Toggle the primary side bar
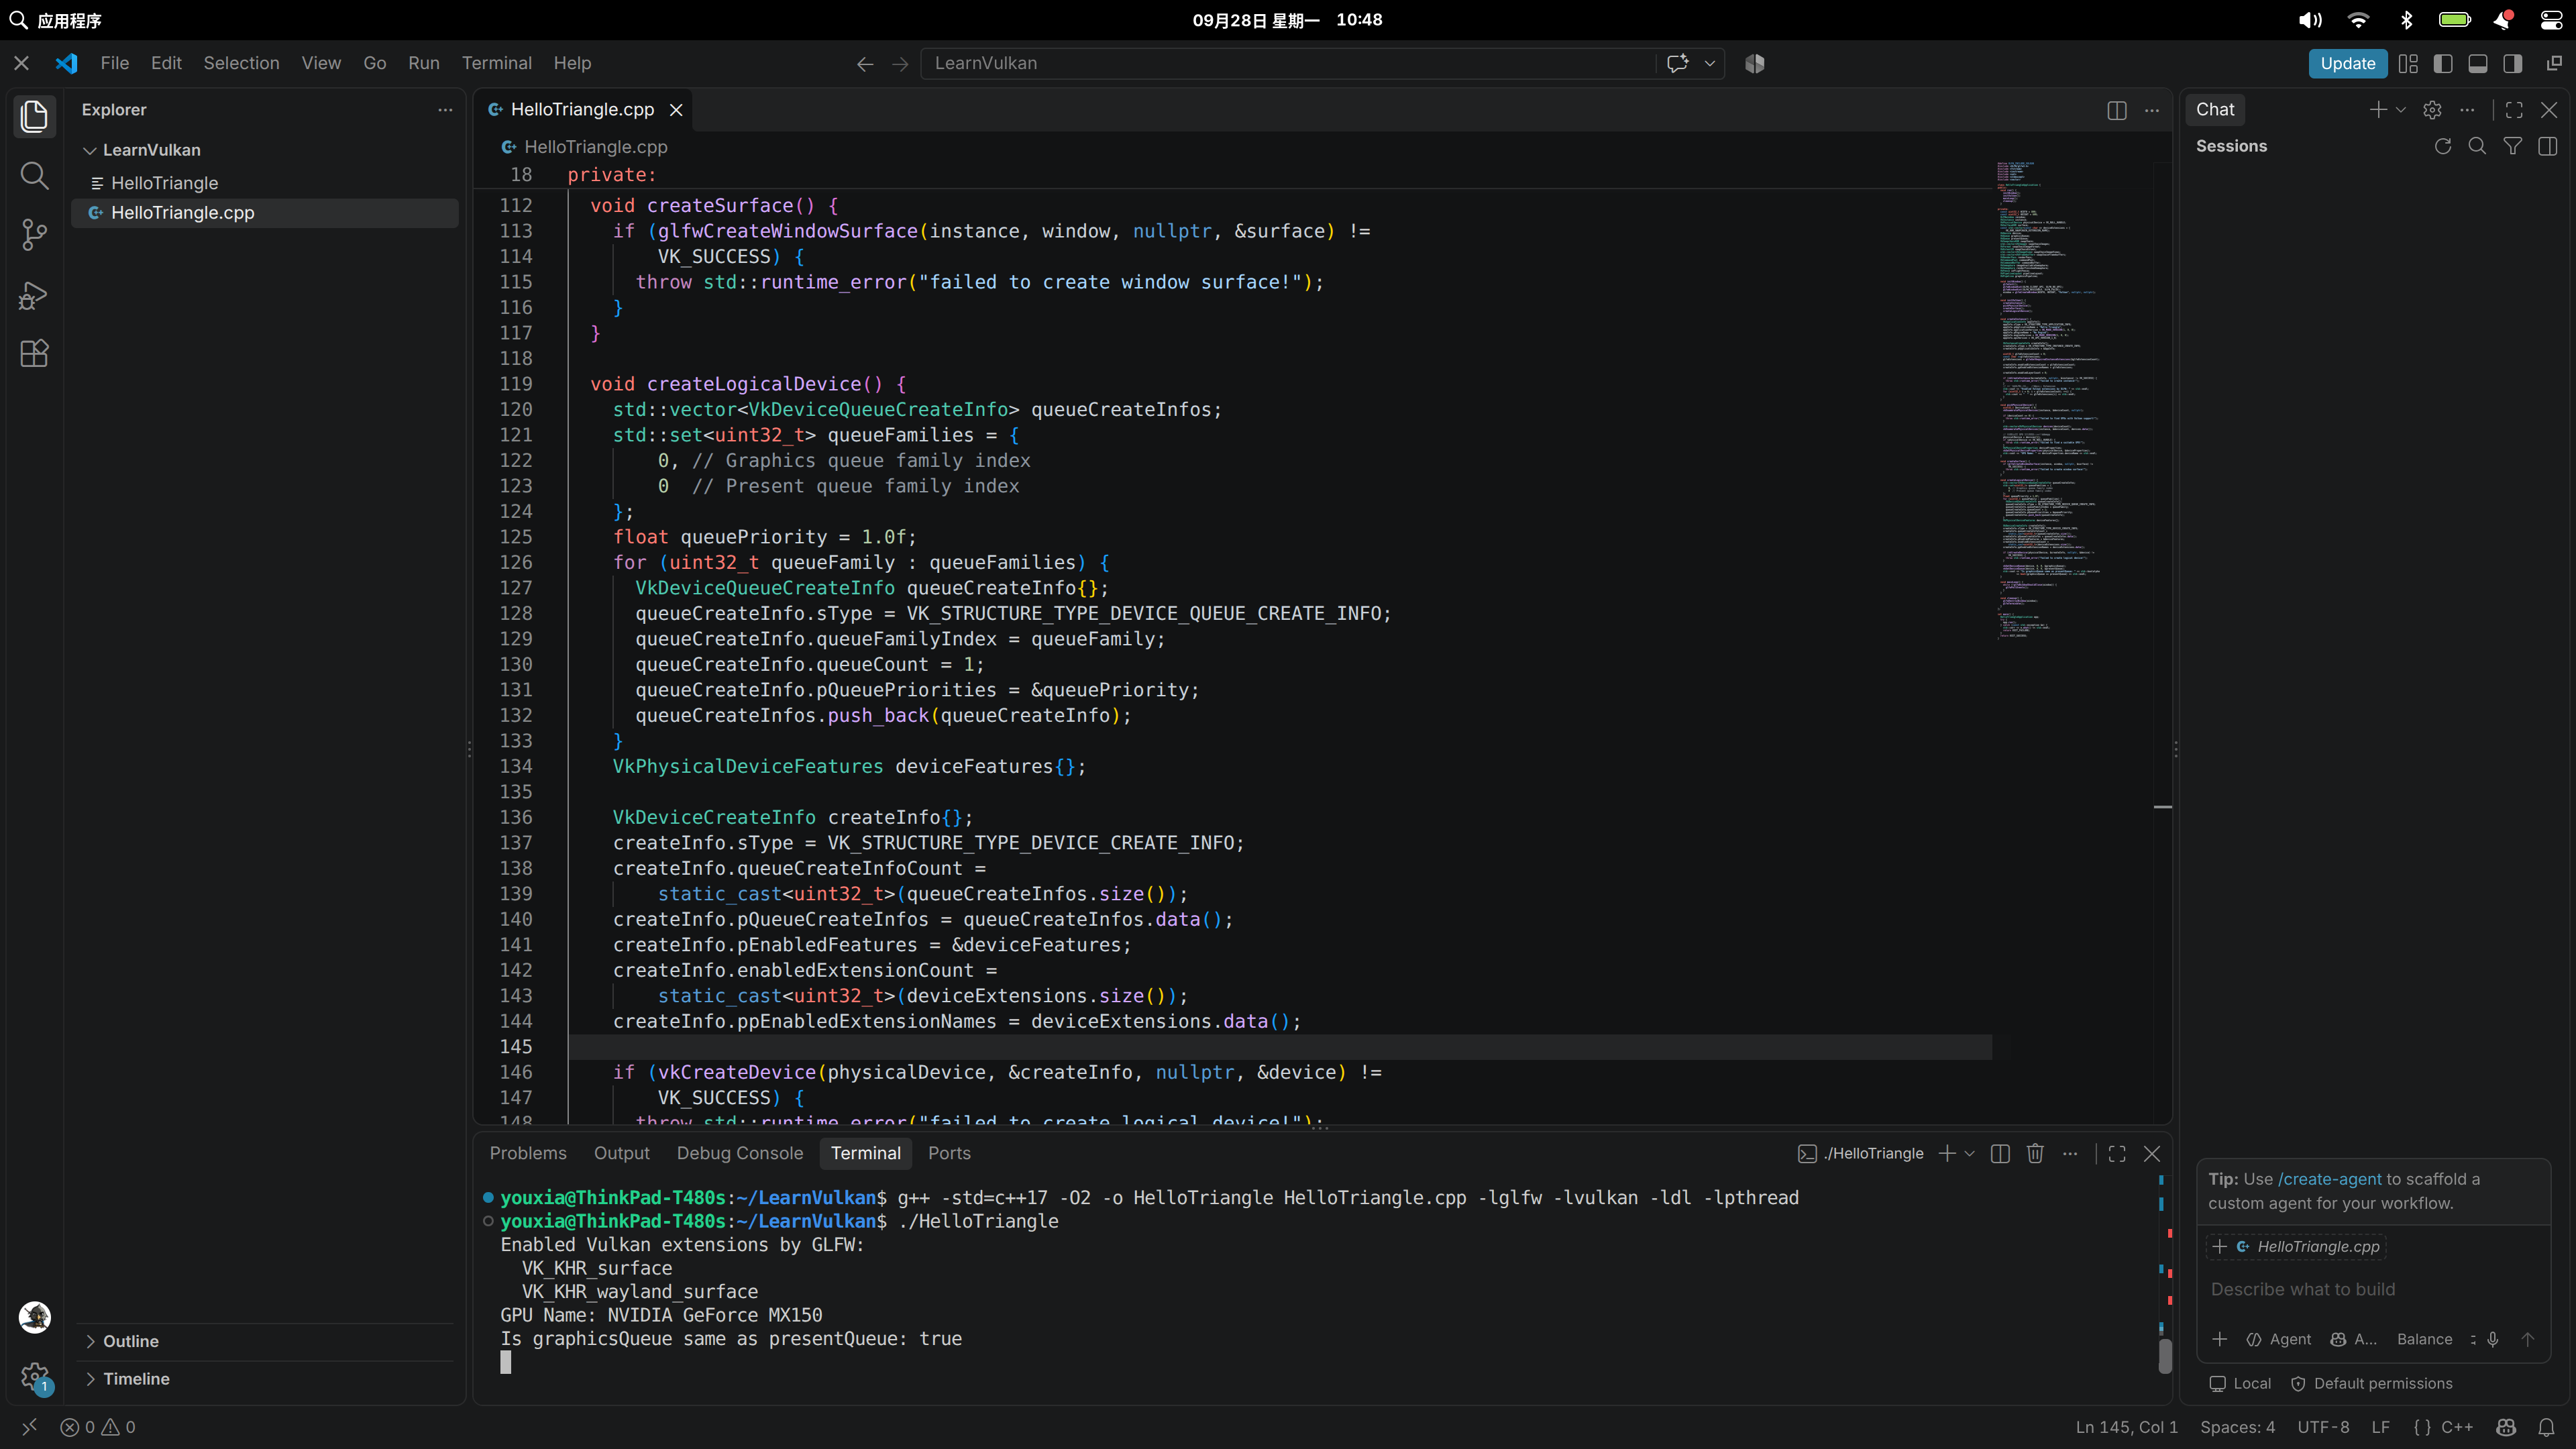 [2443, 64]
